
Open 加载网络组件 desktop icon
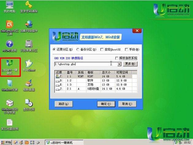[x=29, y=25]
